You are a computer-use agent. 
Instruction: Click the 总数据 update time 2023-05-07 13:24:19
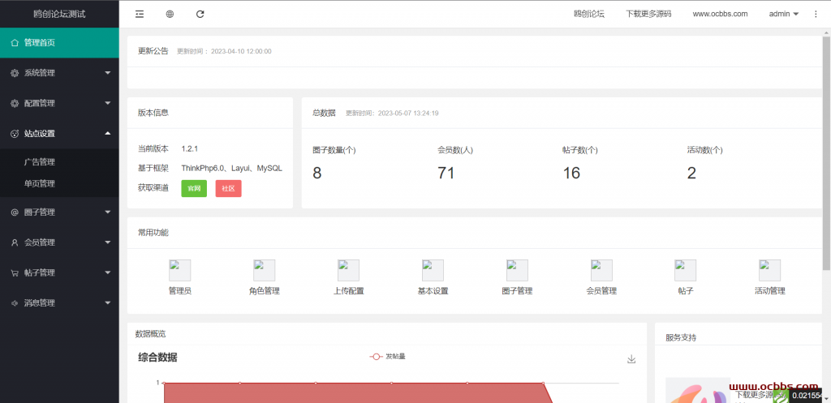click(x=408, y=114)
